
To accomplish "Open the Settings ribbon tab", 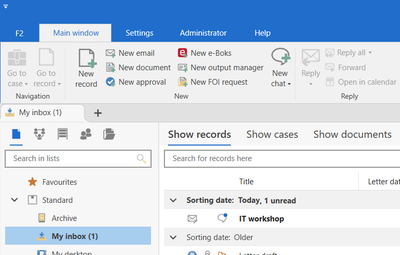I will [140, 33].
